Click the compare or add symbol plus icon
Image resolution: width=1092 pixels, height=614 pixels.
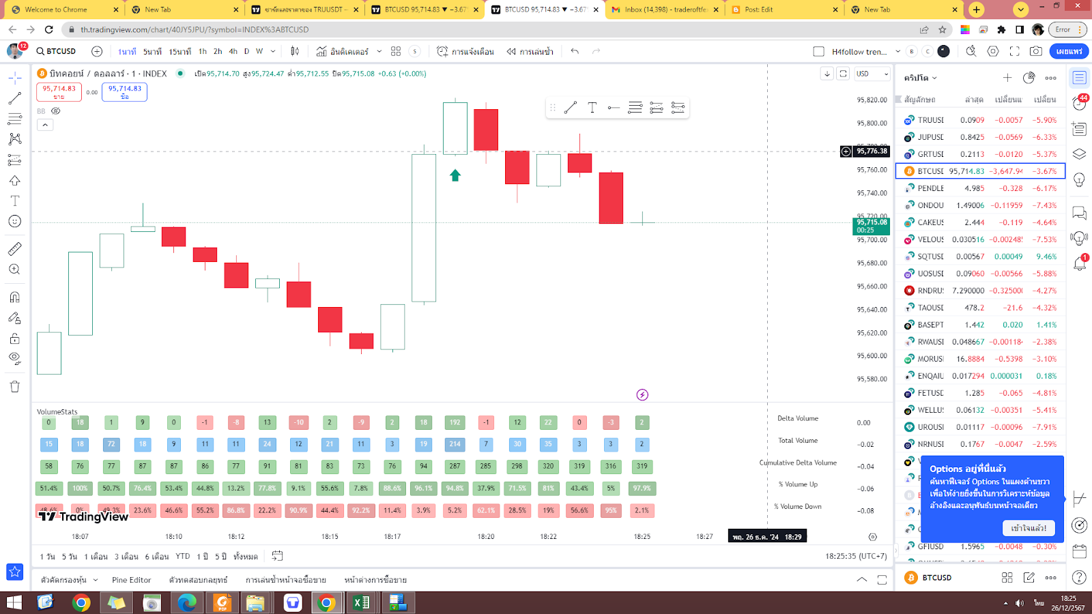pos(97,51)
